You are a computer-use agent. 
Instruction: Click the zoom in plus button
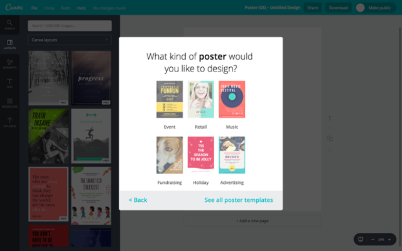389,240
